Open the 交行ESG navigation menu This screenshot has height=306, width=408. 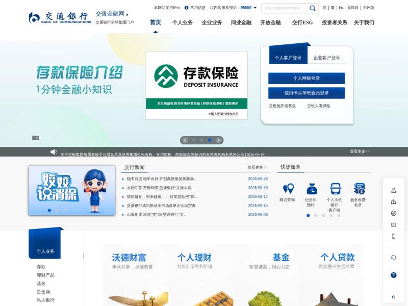tap(302, 22)
